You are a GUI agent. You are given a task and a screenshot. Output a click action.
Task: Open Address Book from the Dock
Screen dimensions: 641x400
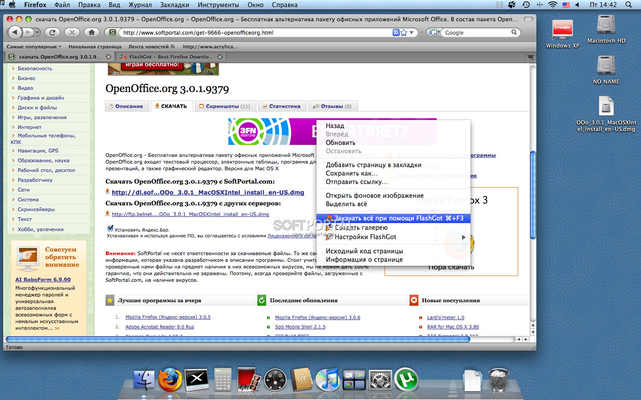click(301, 380)
